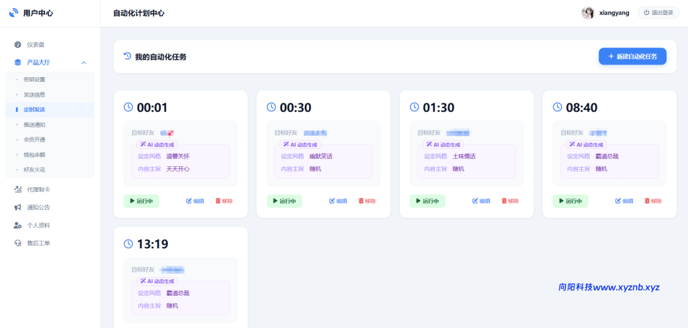Toggle 运行中 status on the 00:01 task

(141, 201)
